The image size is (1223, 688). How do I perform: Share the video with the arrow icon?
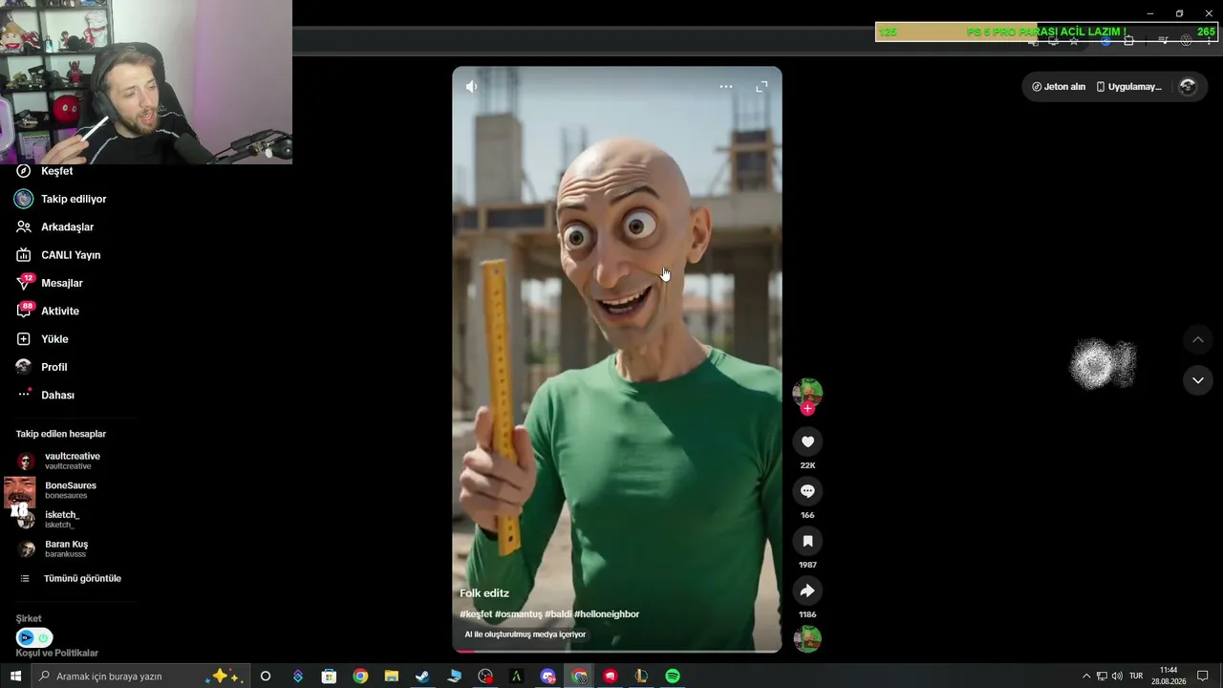(x=807, y=591)
